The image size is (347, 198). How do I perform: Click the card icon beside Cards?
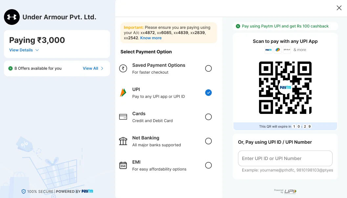pyautogui.click(x=123, y=117)
